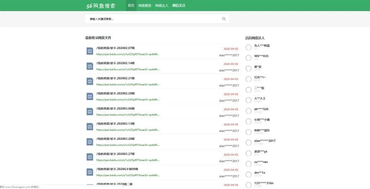Click avatar circle beside 爱*皇
Viewport: 370px width, 189px height.
248,68
